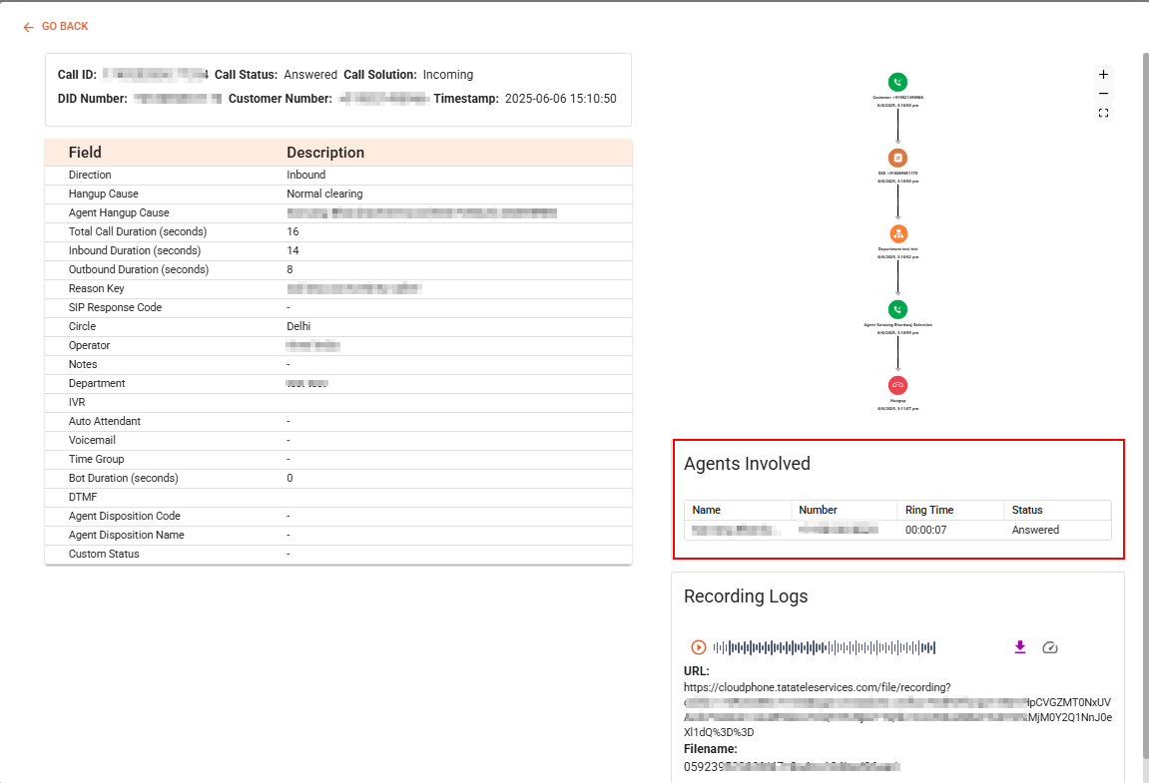The width and height of the screenshot is (1149, 783).
Task: Zoom in the call flow diagram
Action: pyautogui.click(x=1103, y=74)
